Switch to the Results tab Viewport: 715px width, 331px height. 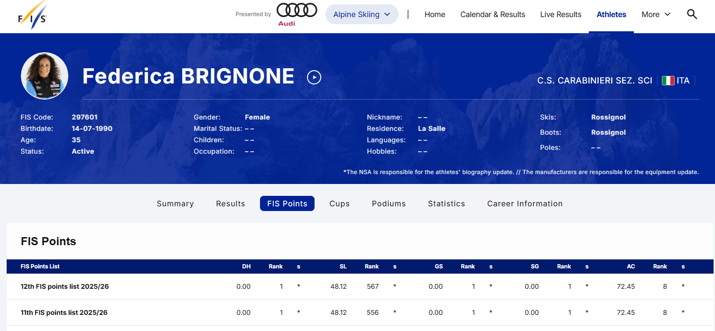point(231,203)
